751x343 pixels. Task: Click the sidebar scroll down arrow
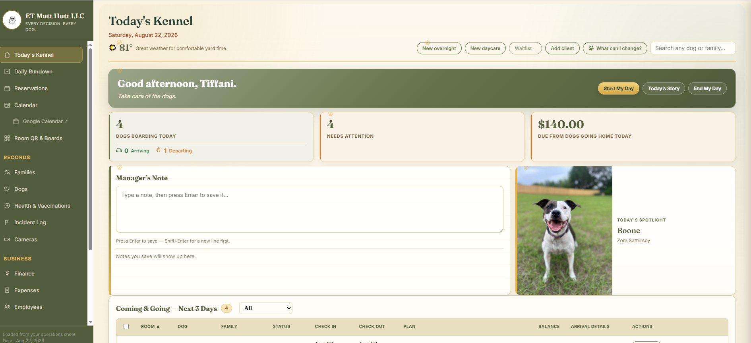pos(90,322)
